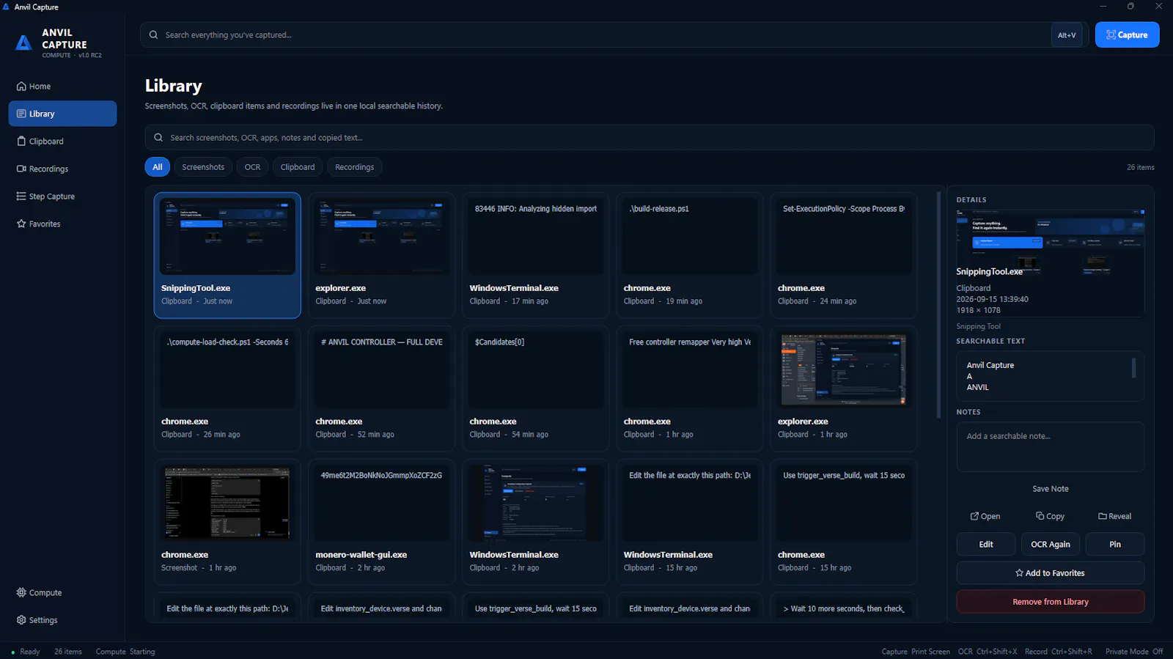
Task: Click Capture Print Screen status entry
Action: (x=916, y=652)
